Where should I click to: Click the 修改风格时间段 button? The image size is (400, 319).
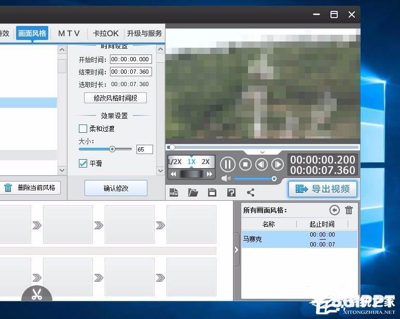pyautogui.click(x=115, y=98)
